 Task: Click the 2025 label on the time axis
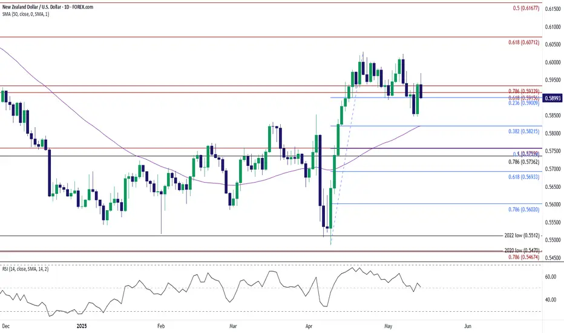[82, 326]
